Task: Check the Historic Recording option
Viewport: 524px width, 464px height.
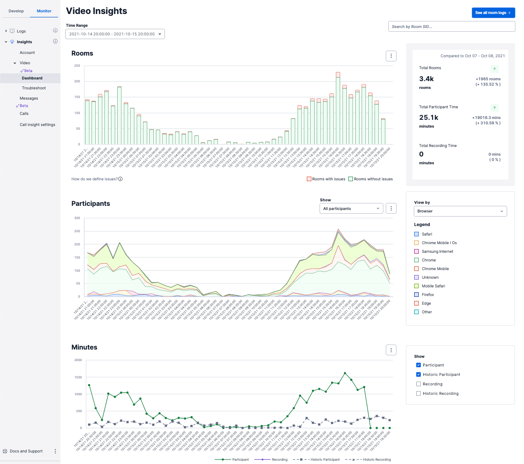Action: (418, 393)
